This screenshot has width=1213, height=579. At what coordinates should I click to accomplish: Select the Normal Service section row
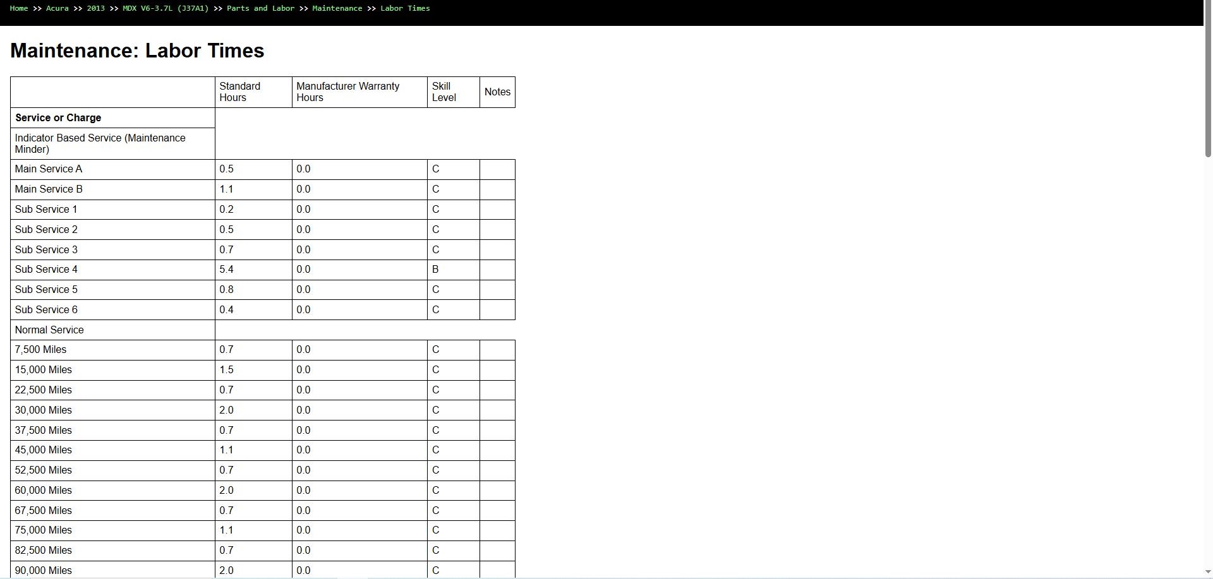(112, 330)
